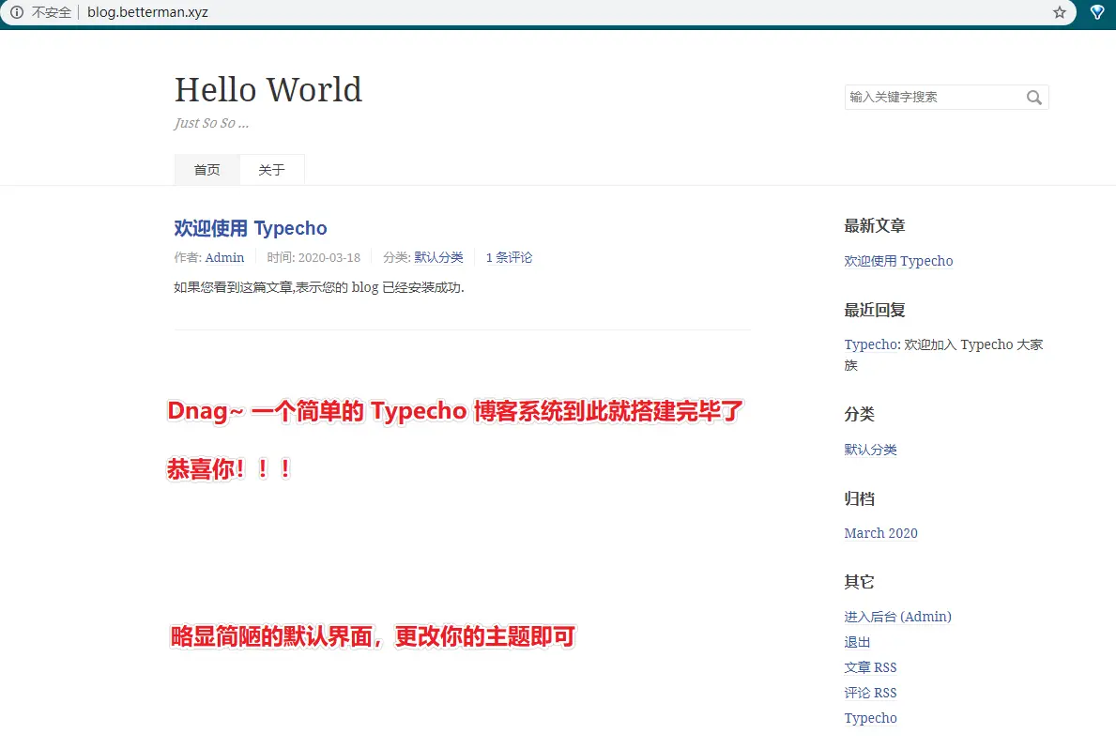Click the Typecho link under 其它
Viewport: 1116px width, 749px height.
(869, 718)
